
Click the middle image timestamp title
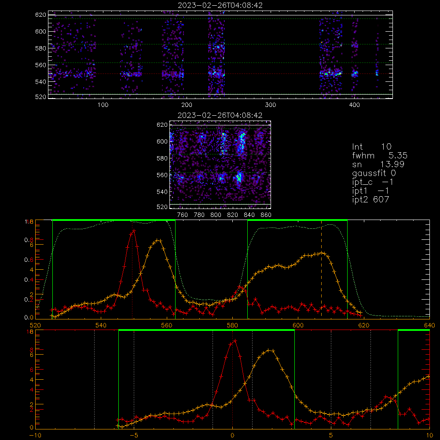click(x=220, y=115)
